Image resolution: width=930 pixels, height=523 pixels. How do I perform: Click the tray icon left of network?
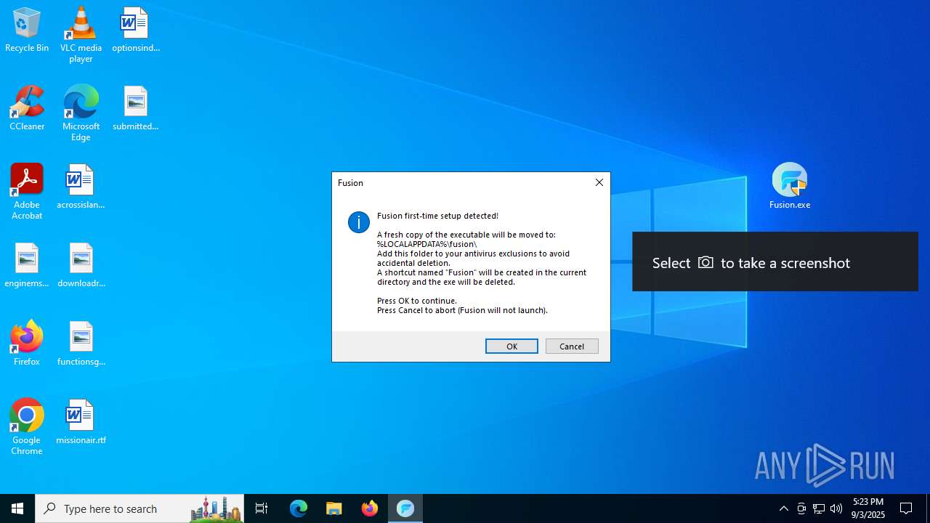tap(801, 508)
